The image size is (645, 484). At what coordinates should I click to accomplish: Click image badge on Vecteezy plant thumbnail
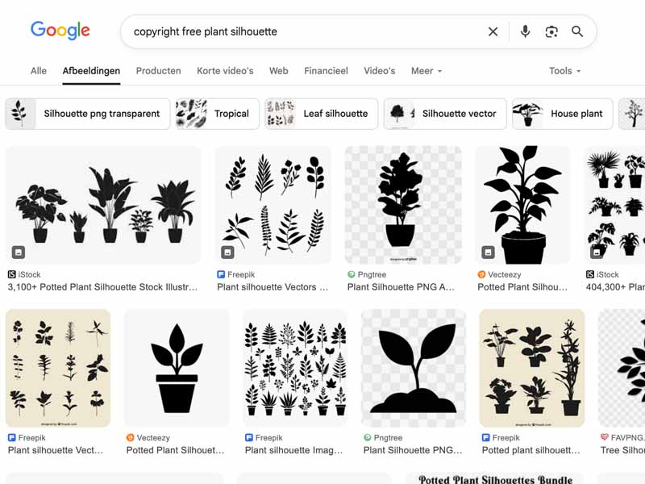[488, 252]
